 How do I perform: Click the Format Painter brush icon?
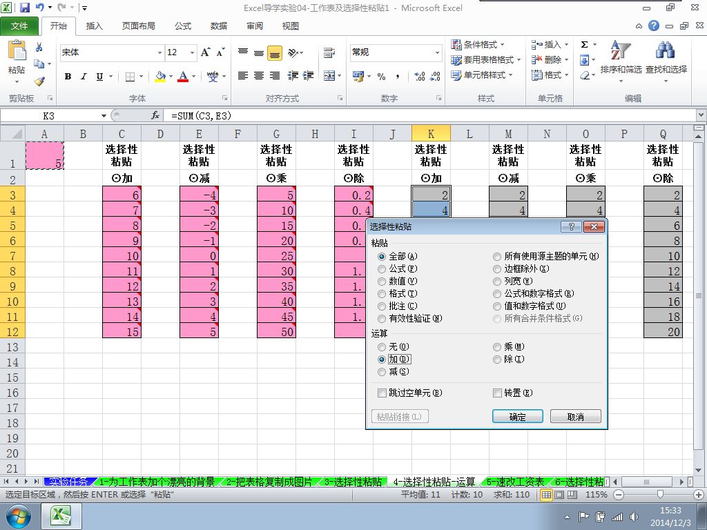tap(39, 81)
